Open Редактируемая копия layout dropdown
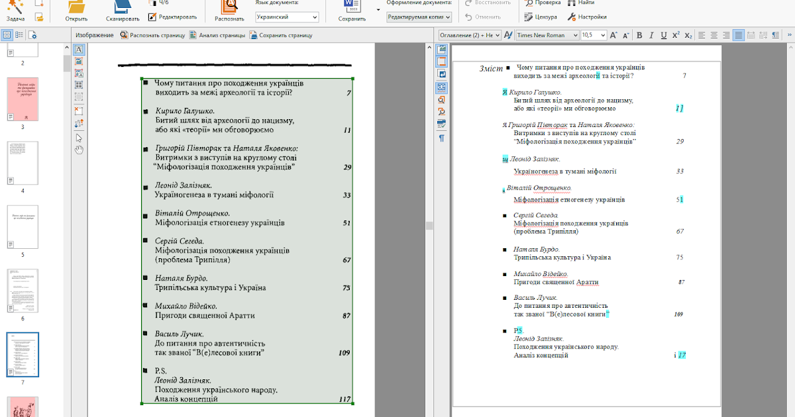This screenshot has width=795, height=417. (x=419, y=17)
